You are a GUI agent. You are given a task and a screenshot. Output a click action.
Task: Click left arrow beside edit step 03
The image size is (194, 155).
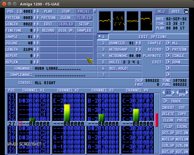(164, 93)
